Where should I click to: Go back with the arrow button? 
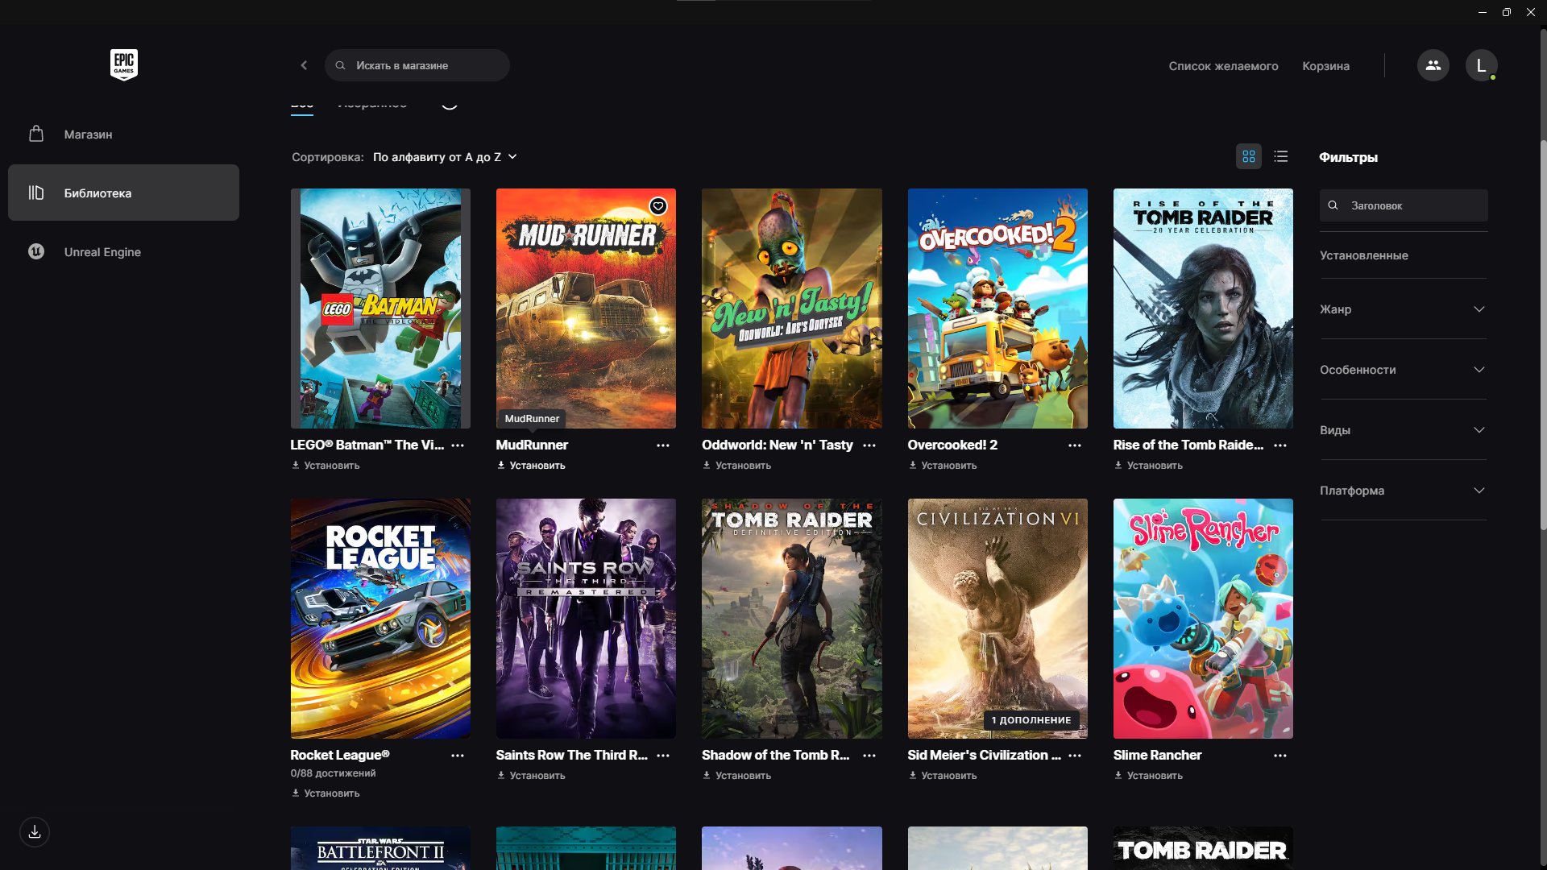(304, 65)
